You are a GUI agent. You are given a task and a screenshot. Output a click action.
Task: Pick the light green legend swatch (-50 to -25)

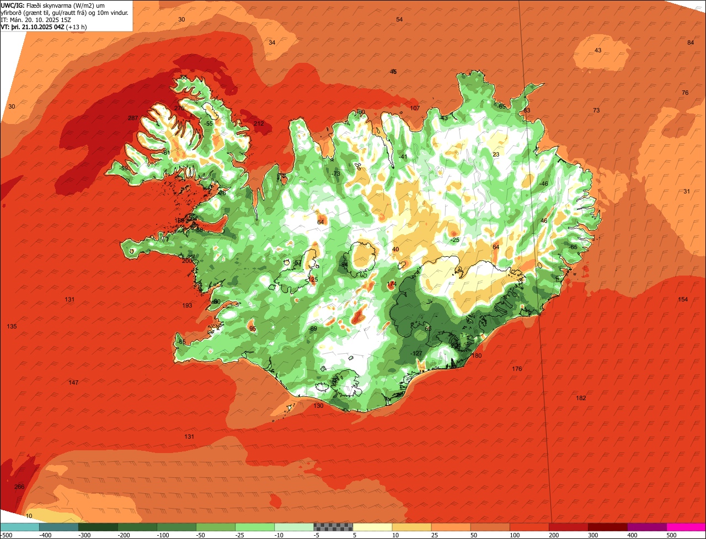click(x=216, y=527)
